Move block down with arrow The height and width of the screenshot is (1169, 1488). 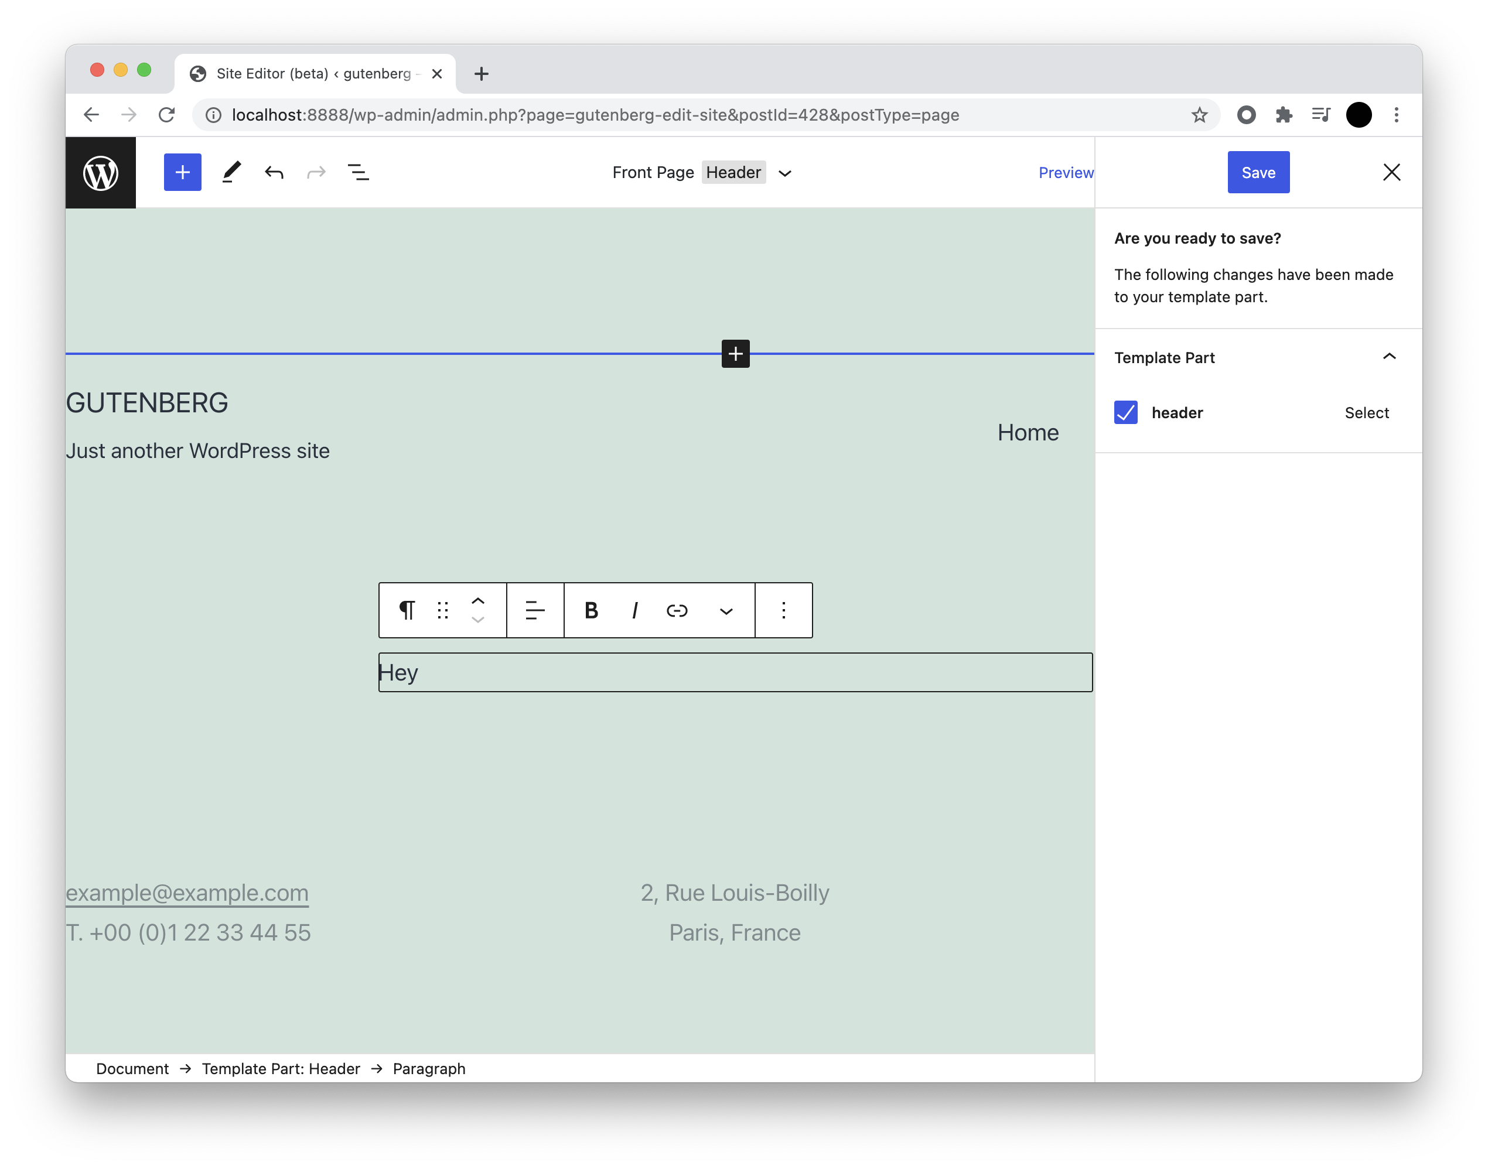coord(478,620)
